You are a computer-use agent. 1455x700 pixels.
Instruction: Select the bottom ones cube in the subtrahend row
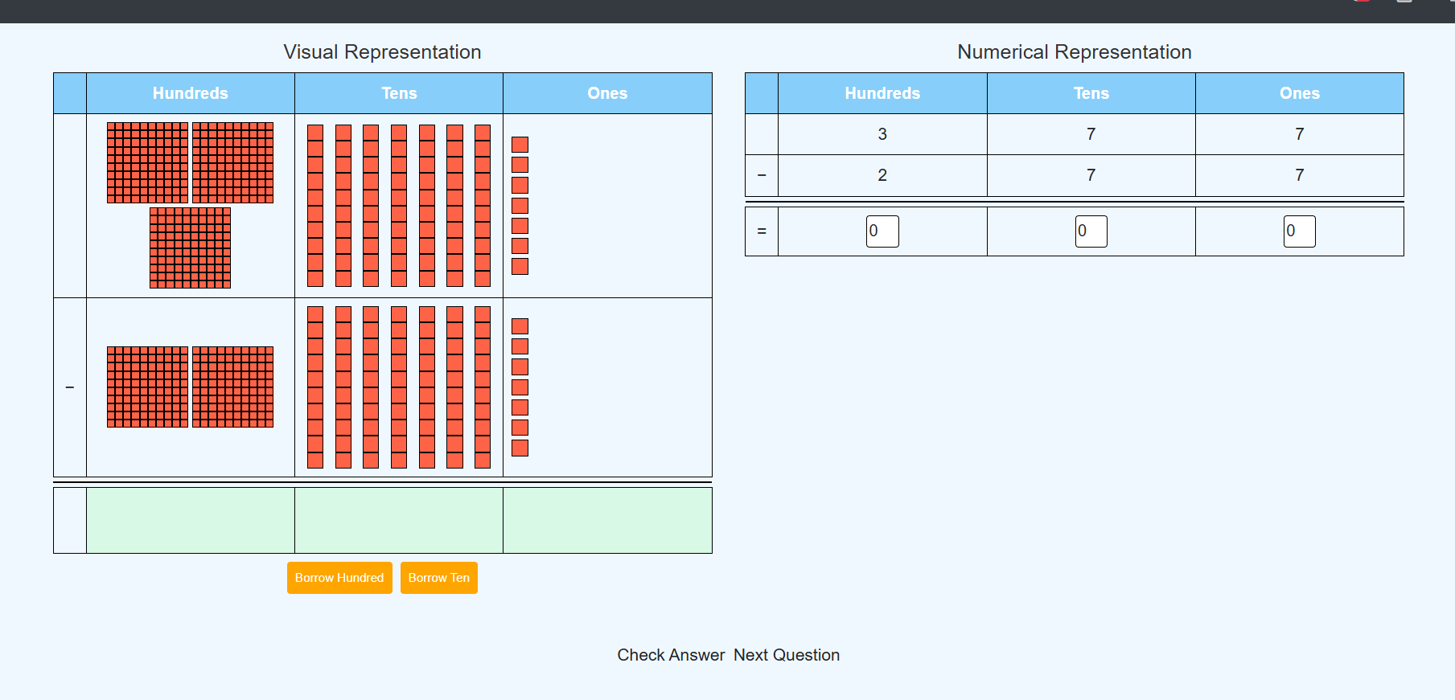pyautogui.click(x=520, y=448)
